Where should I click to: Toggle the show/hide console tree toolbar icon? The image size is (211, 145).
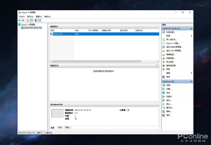click(x=31, y=20)
